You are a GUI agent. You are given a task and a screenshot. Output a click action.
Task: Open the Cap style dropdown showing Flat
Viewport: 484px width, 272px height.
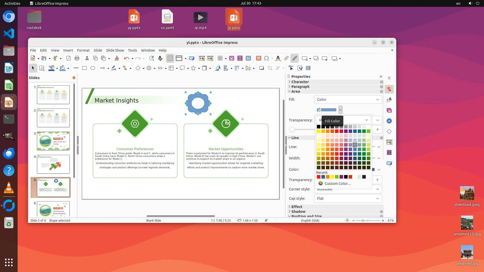point(348,198)
